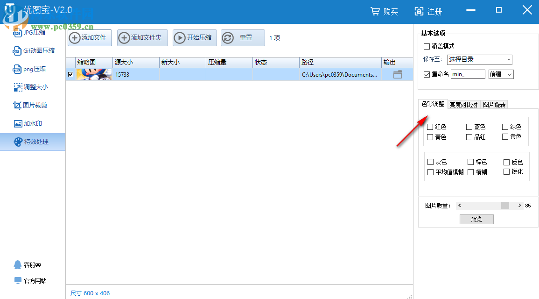Switch to 图片旋转 tab
Image resolution: width=539 pixels, height=299 pixels.
point(494,105)
